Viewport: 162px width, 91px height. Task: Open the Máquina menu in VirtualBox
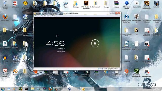pos(37,16)
